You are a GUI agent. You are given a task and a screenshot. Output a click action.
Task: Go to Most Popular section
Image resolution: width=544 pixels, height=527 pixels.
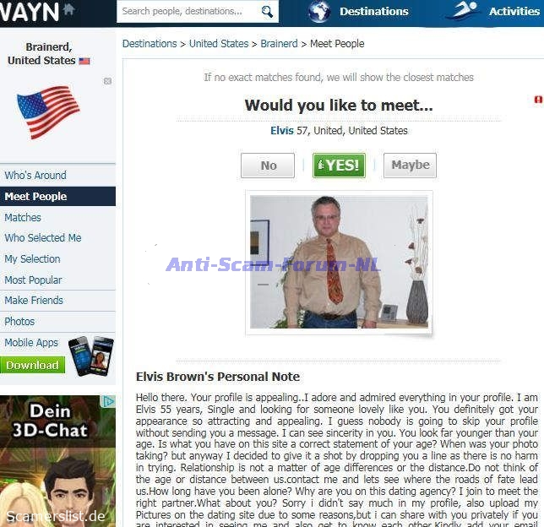pyautogui.click(x=33, y=280)
